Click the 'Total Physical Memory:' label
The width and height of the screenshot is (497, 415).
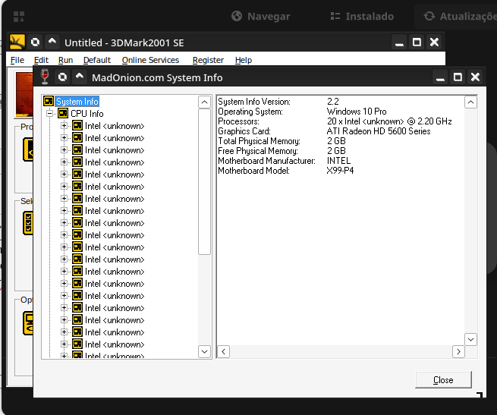[259, 141]
